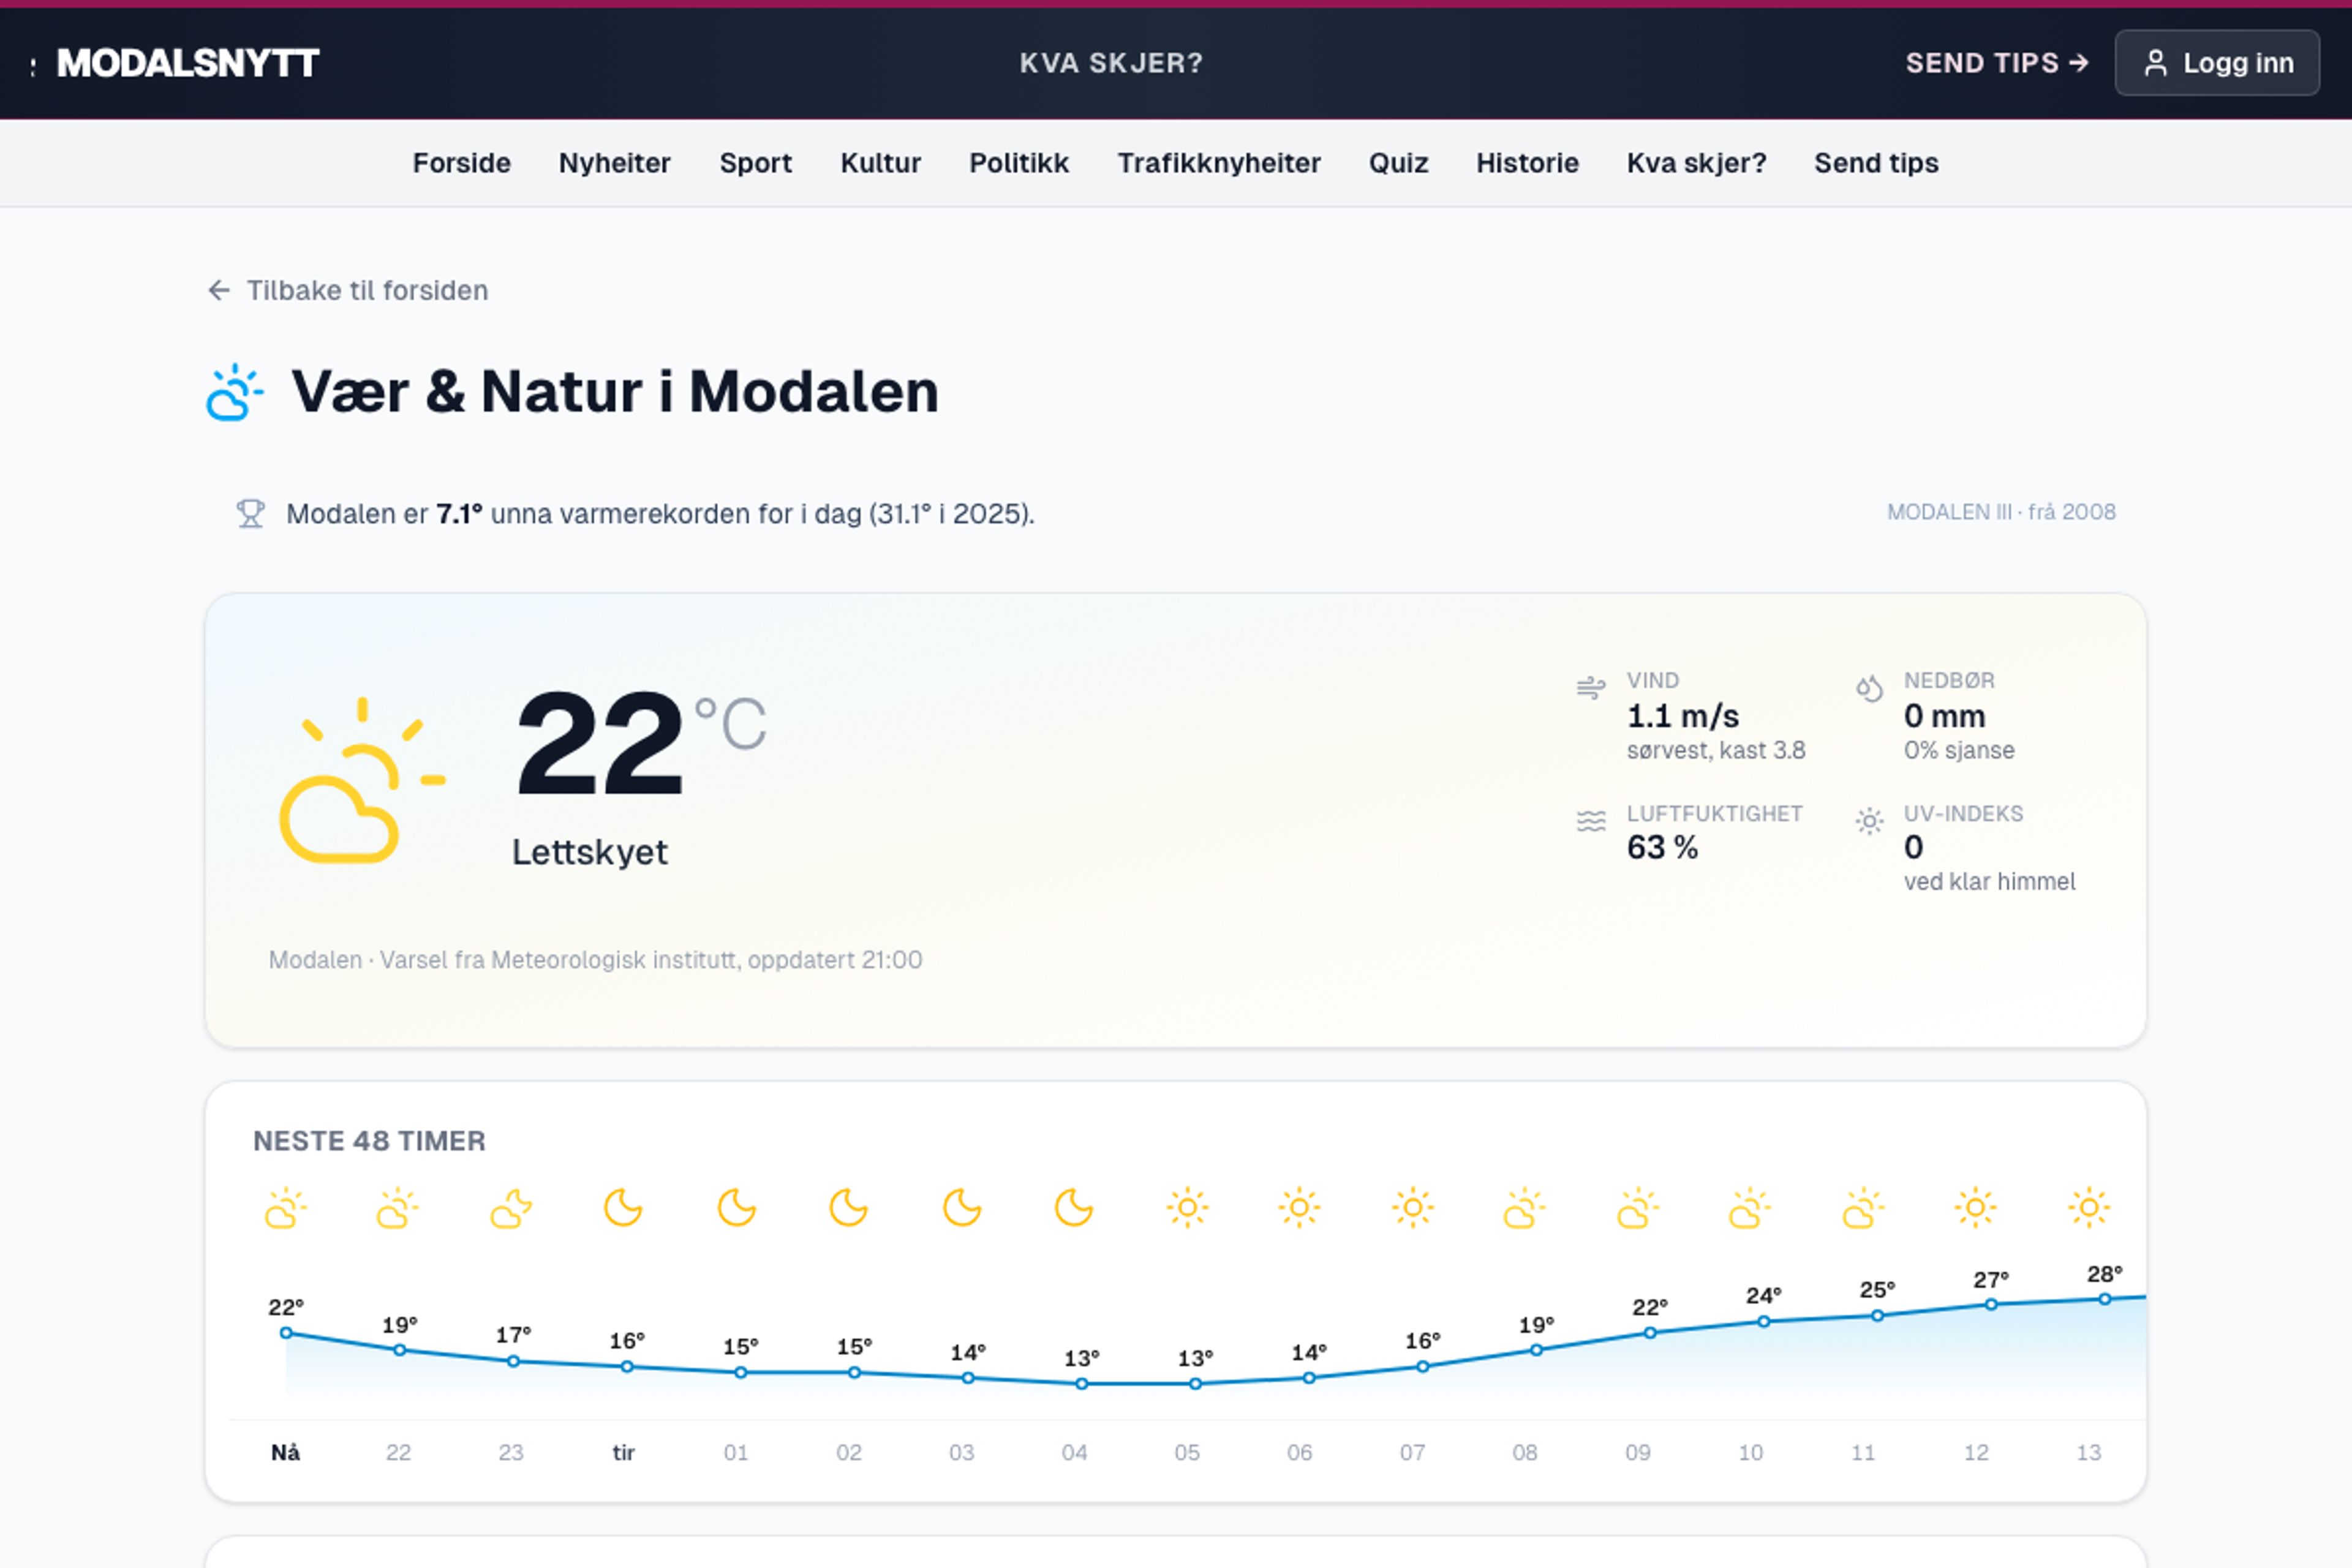Click the ved klar himmel UV note
2352x1568 pixels.
point(1989,881)
